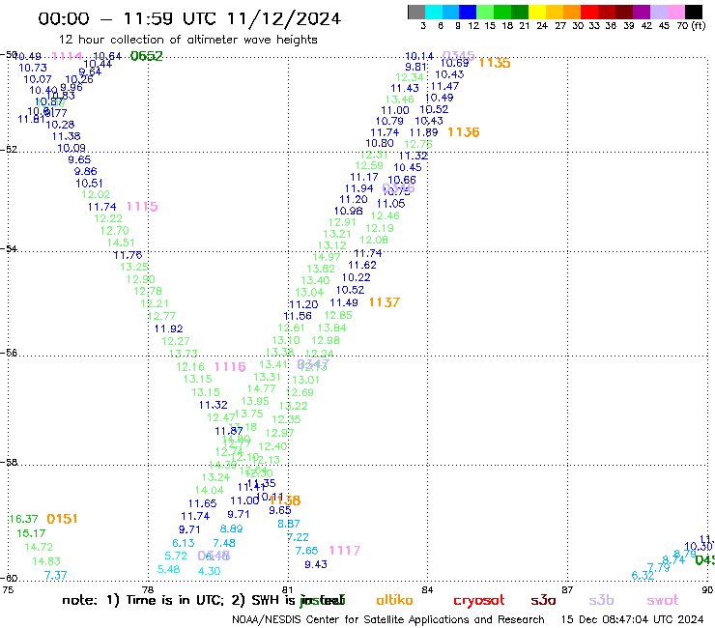Image resolution: width=715 pixels, height=628 pixels.
Task: Click the 'altika' satellite legend label
Action: click(x=394, y=600)
